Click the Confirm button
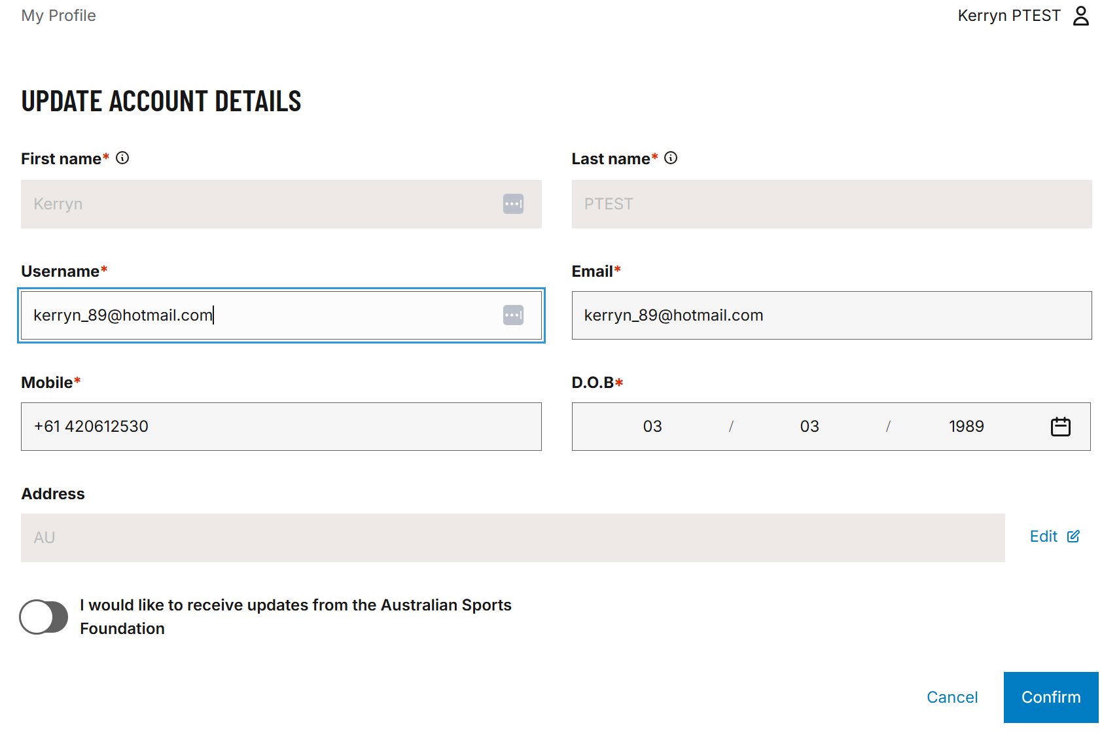 coord(1051,697)
